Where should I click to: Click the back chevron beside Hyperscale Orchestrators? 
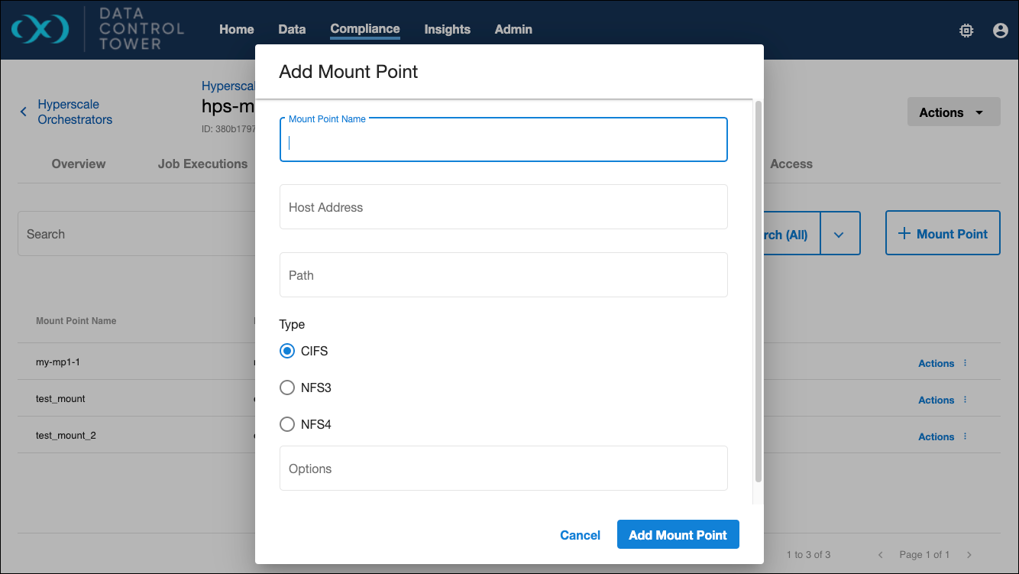[24, 112]
